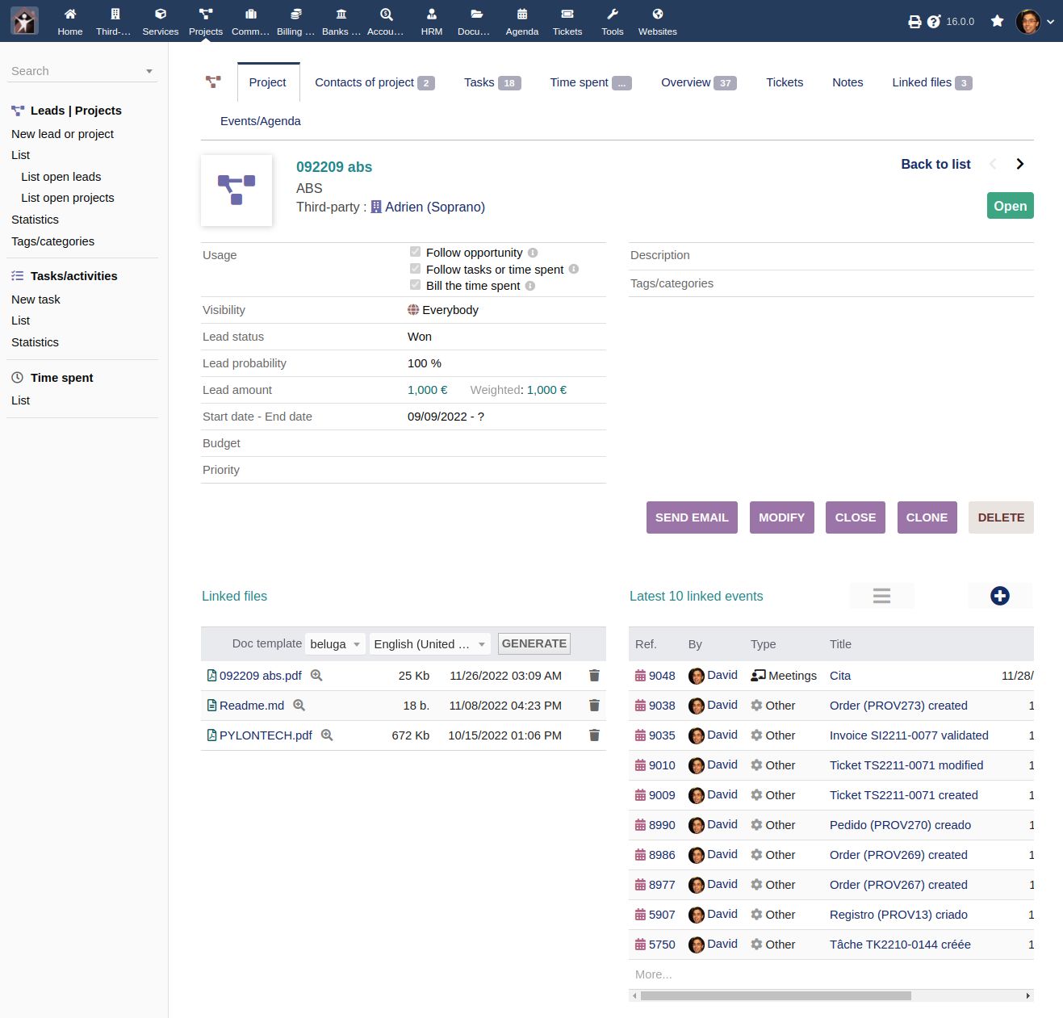1063x1018 pixels.
Task: Open the user avatar menu dropdown
Action: pyautogui.click(x=1035, y=22)
